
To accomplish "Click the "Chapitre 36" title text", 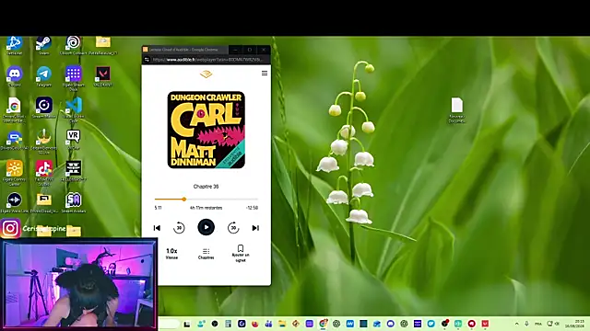I will tap(206, 187).
